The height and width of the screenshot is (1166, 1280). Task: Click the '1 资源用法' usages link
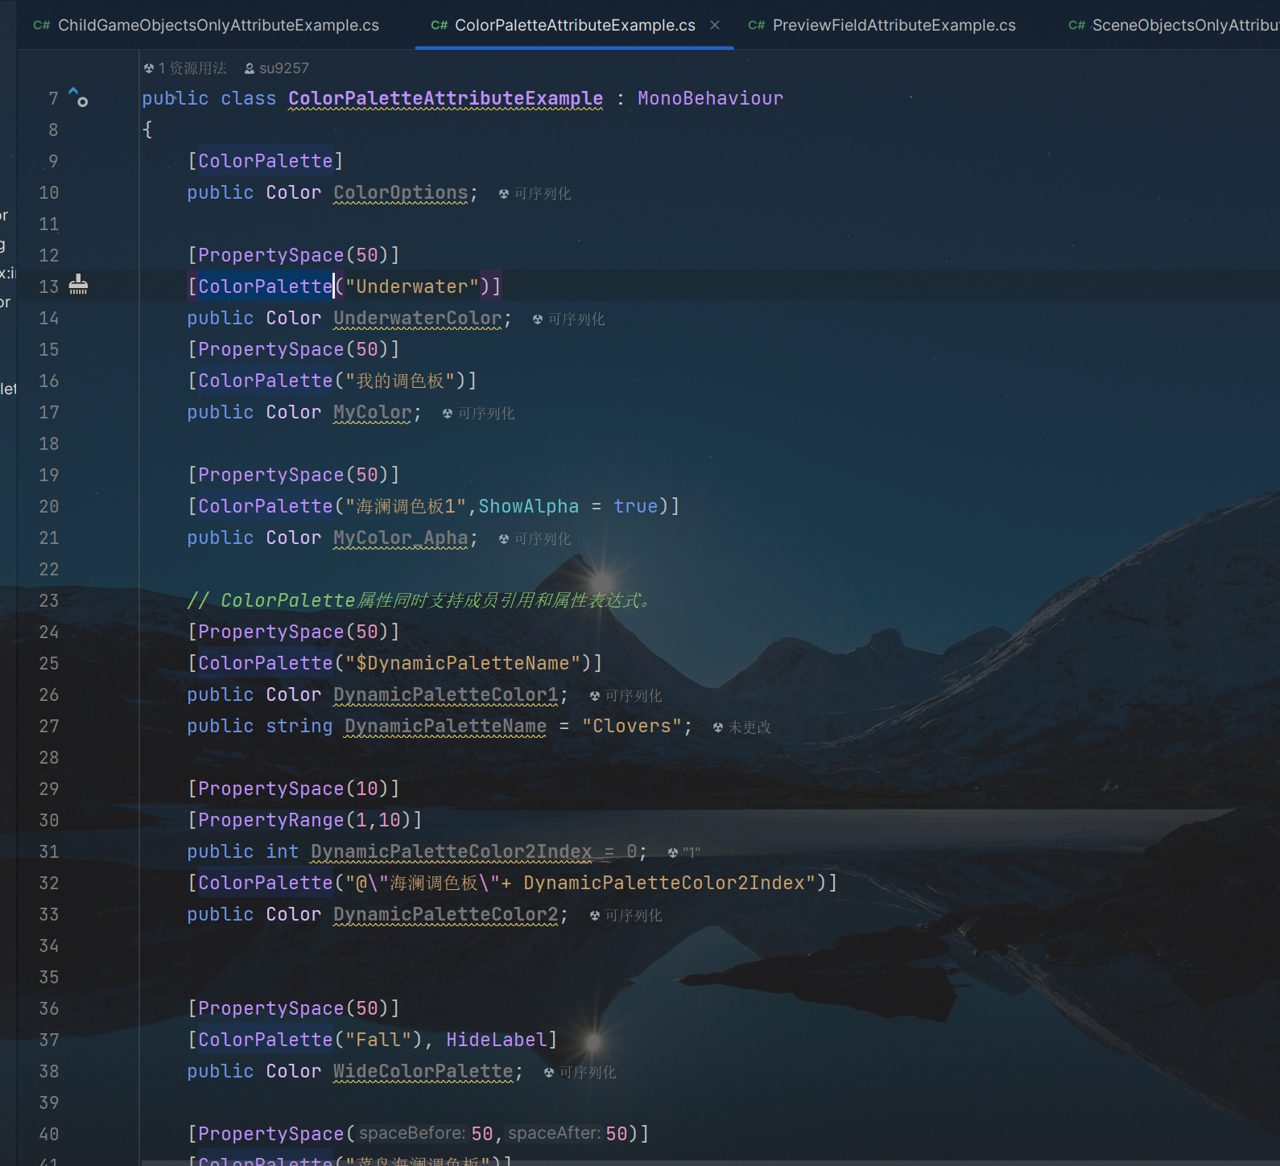click(x=185, y=68)
